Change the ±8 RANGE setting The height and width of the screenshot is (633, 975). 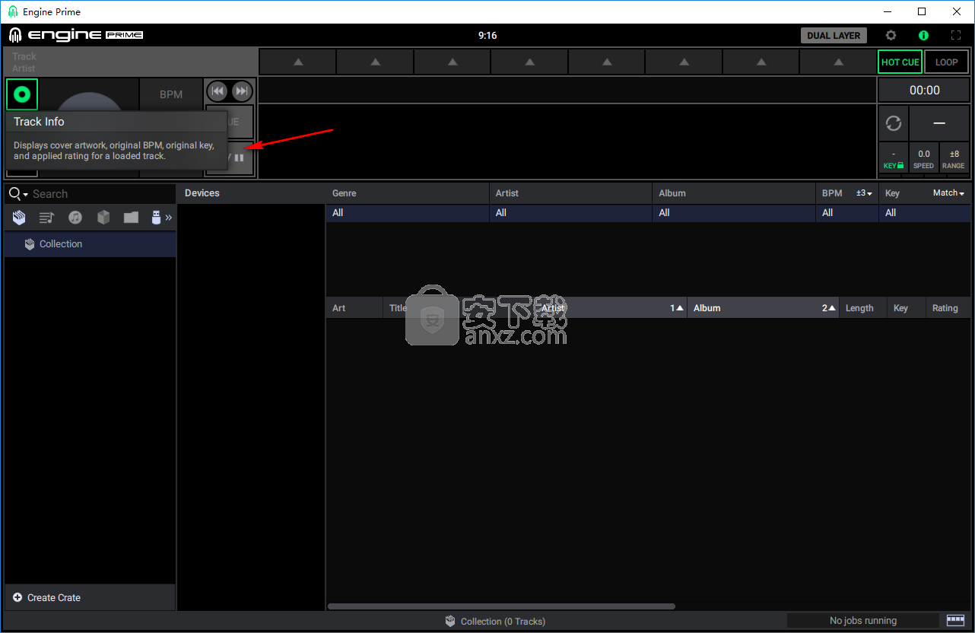click(x=954, y=159)
